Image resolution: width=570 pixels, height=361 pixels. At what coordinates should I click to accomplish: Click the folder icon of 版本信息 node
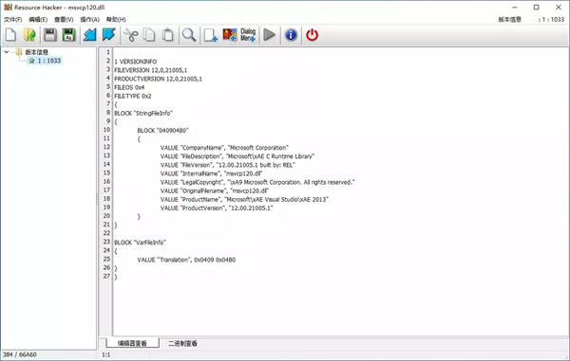point(19,52)
